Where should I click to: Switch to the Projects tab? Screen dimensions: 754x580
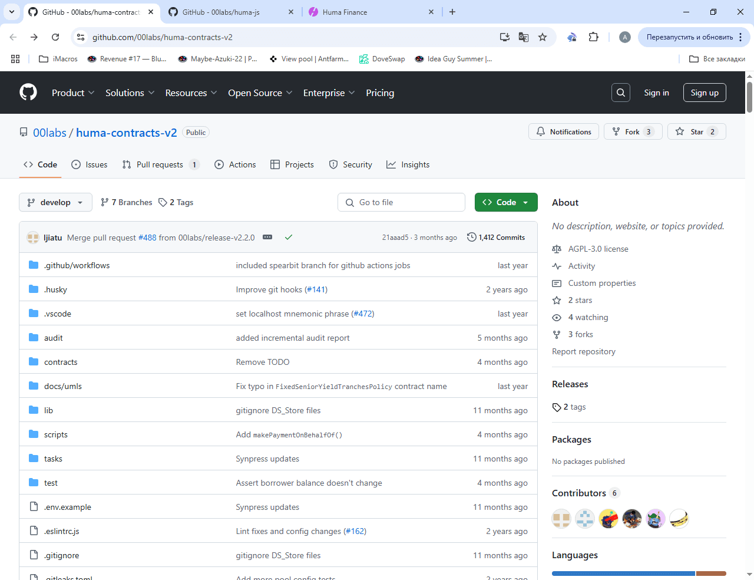[x=292, y=164]
